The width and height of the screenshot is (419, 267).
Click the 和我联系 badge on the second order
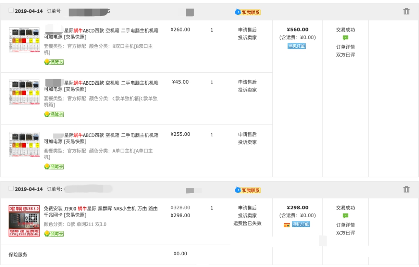tap(248, 189)
